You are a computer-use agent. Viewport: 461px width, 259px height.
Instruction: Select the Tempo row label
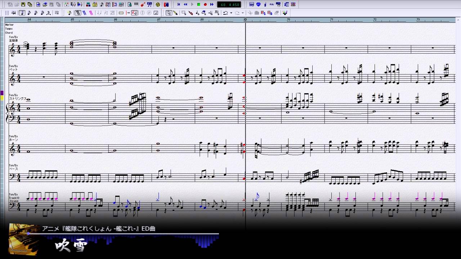(9, 29)
